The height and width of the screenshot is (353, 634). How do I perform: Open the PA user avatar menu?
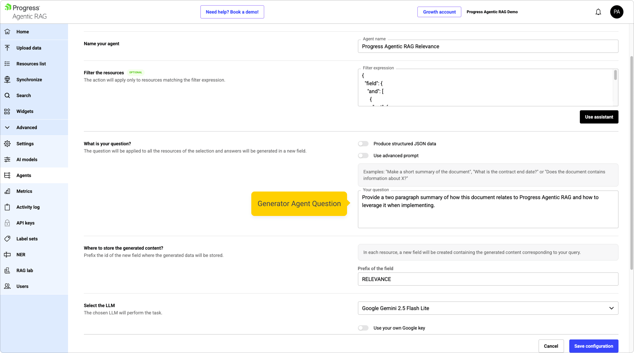point(616,12)
